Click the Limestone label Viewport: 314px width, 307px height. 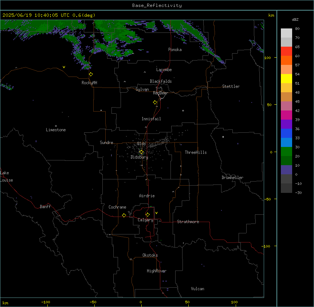coord(56,130)
